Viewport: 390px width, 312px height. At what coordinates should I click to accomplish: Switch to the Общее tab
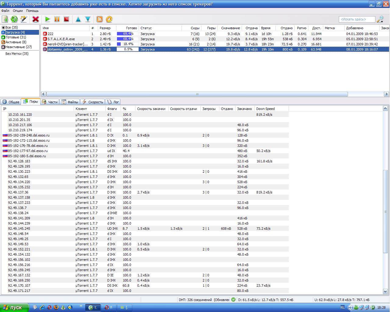11,102
